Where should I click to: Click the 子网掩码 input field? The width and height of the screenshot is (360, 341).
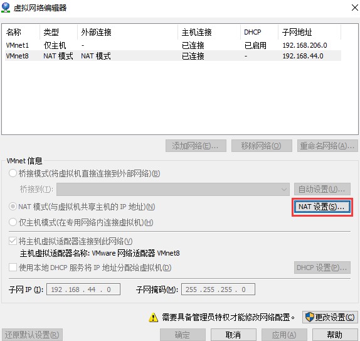tap(218, 290)
